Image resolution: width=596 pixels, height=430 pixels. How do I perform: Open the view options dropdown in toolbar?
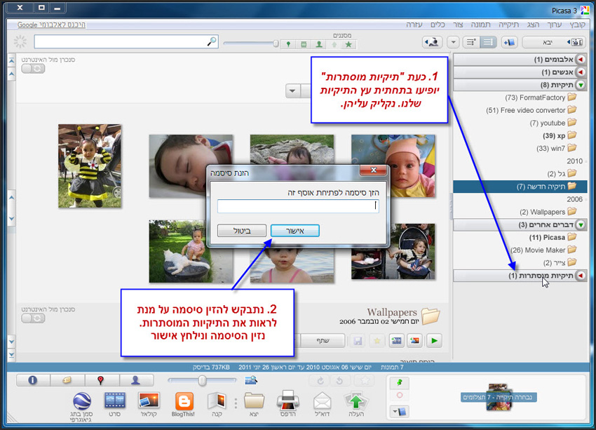(453, 42)
